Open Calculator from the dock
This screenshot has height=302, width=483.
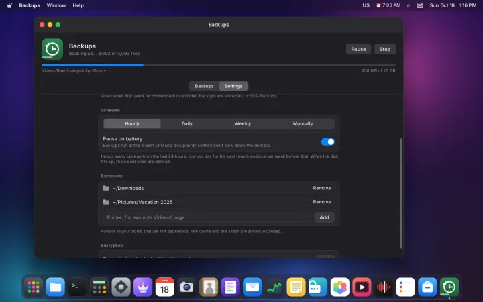(99, 287)
